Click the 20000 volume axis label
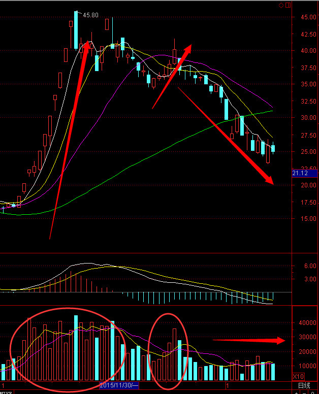 click(307, 352)
